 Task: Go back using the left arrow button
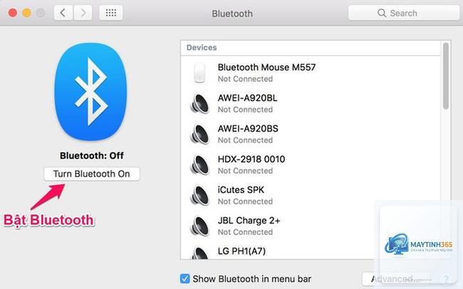click(x=63, y=13)
